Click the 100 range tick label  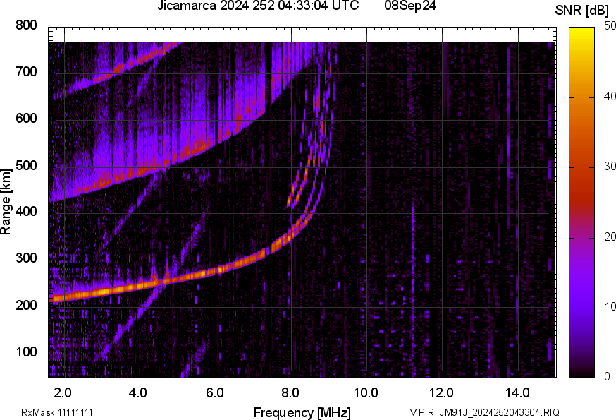click(x=26, y=352)
